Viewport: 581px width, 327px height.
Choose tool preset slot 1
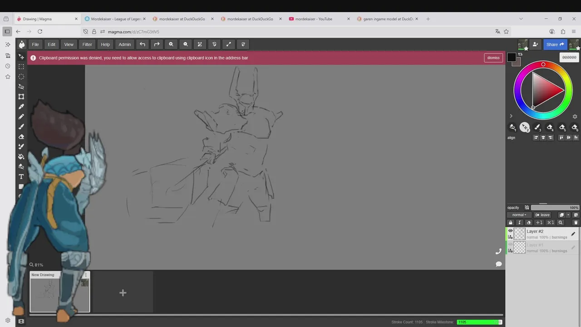[x=512, y=127]
